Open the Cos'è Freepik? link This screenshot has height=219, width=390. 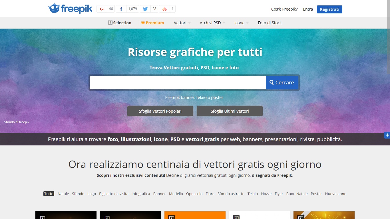tap(284, 9)
